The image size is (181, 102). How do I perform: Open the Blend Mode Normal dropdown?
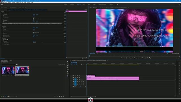pyautogui.click(x=38, y=43)
